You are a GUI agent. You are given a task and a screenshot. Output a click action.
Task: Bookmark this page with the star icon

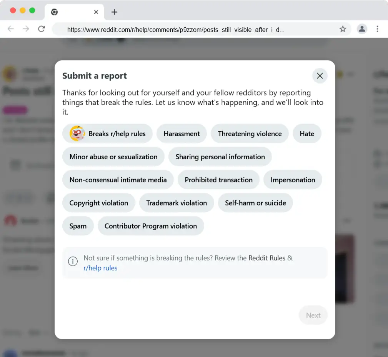click(343, 29)
